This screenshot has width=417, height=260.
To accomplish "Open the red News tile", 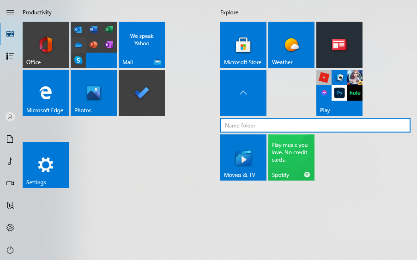I will point(339,45).
